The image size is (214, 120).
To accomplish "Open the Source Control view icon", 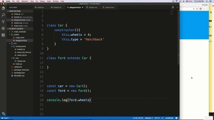I will point(3,22).
